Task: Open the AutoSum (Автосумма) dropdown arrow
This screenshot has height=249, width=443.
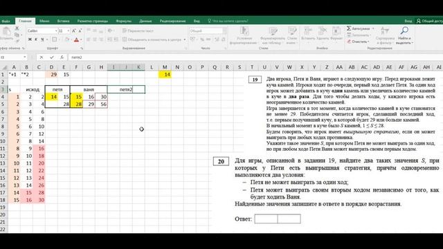Action: coord(373,28)
